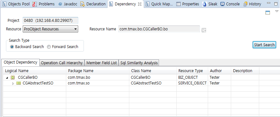Click the Description column header
The image size is (280, 117).
click(x=245, y=71)
